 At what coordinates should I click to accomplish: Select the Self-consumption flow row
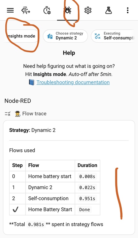click(x=55, y=198)
